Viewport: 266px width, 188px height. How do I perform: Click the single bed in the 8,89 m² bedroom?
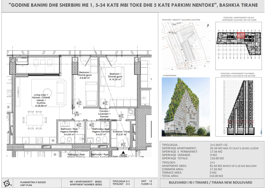(91, 94)
